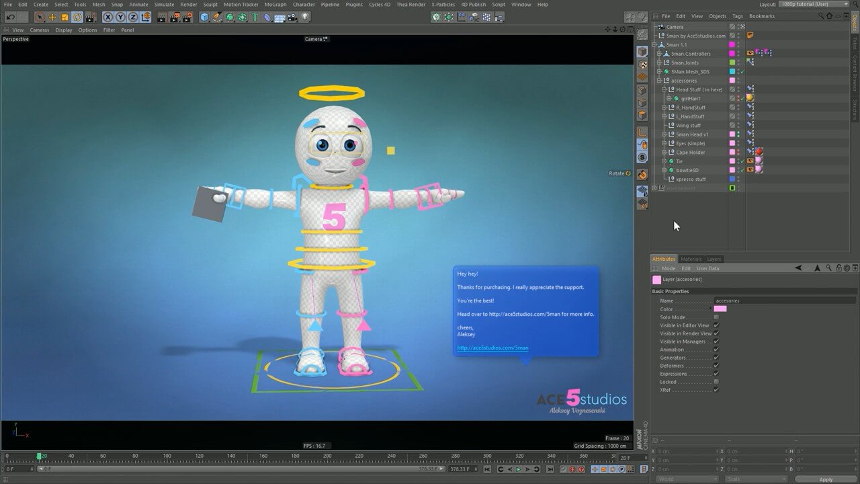This screenshot has width=860, height=484.
Task: Select the Move tool icon
Action: [x=52, y=17]
